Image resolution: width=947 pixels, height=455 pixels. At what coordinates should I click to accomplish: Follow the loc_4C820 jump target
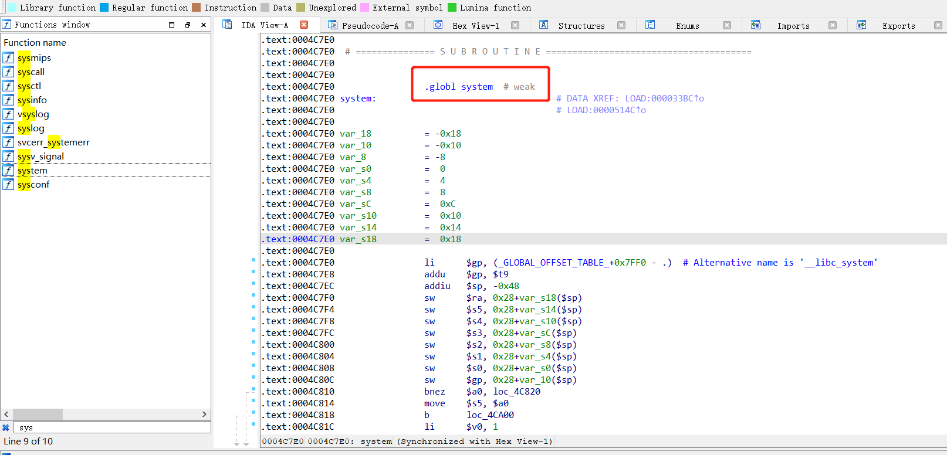(x=516, y=392)
